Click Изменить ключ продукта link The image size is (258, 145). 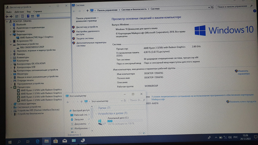tap(243, 101)
